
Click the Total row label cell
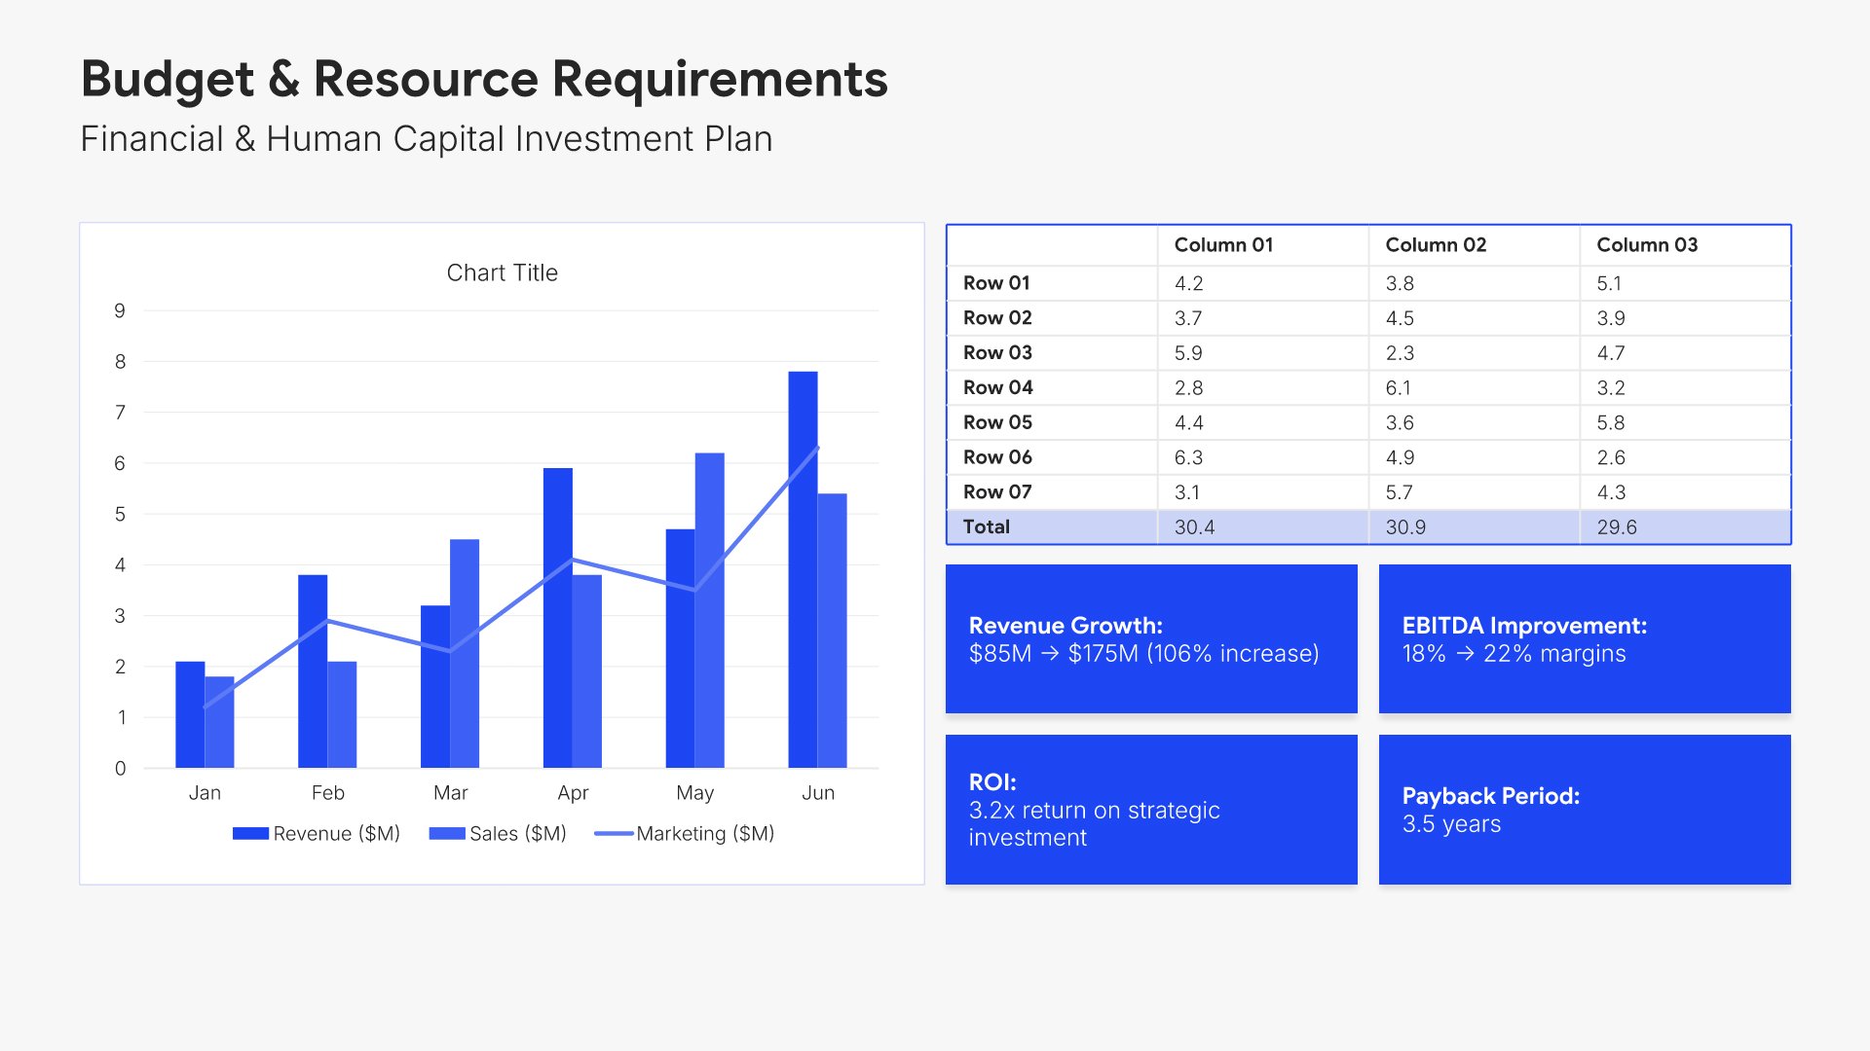(986, 527)
